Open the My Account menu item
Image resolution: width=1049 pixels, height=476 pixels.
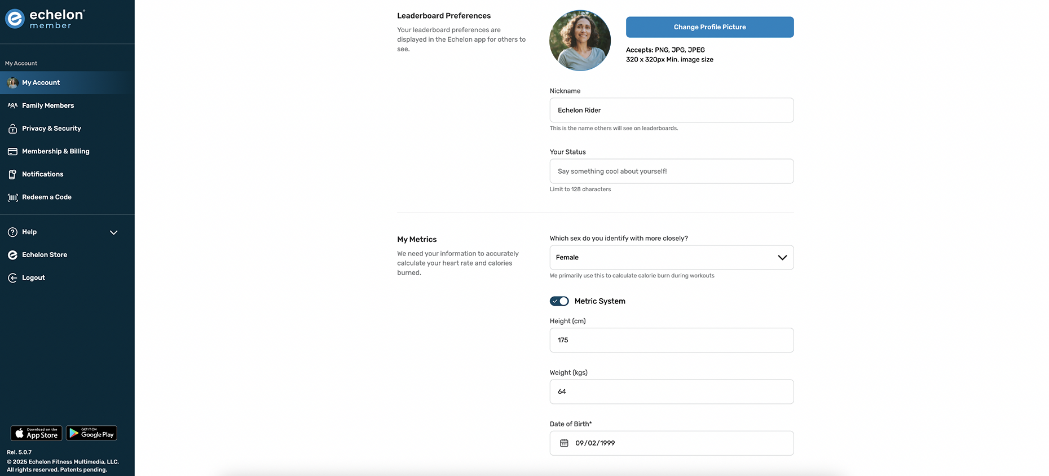[67, 83]
